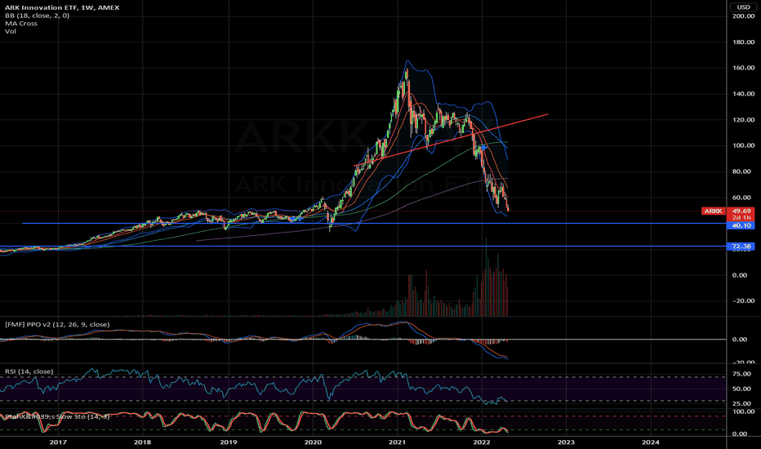Select the BB (18, close, 2, 0) indicator label
761x449 pixels.
click(x=37, y=16)
